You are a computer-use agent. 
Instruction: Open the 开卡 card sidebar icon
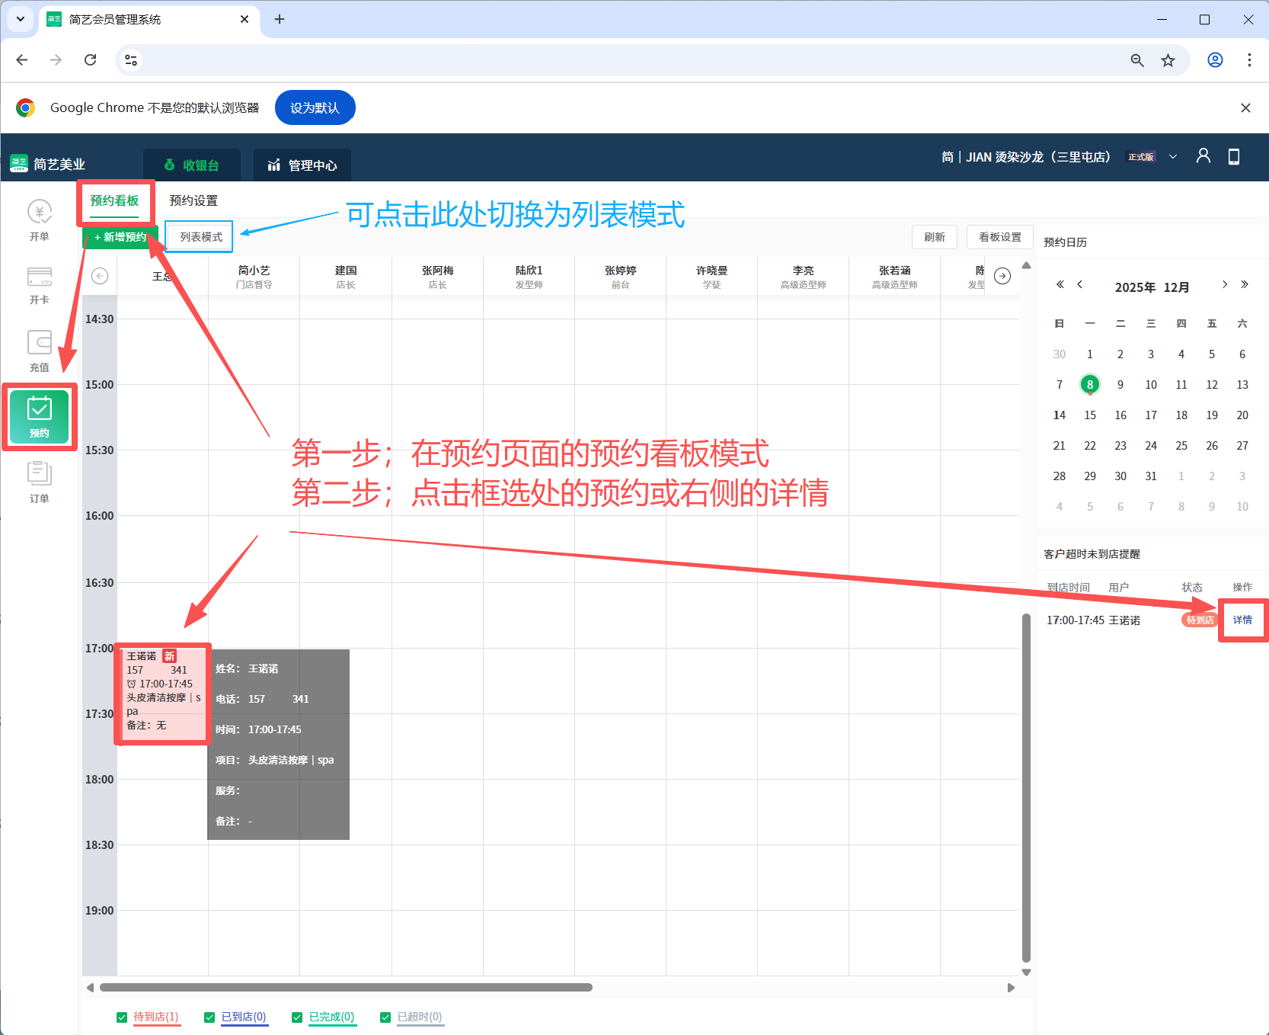pyautogui.click(x=40, y=285)
